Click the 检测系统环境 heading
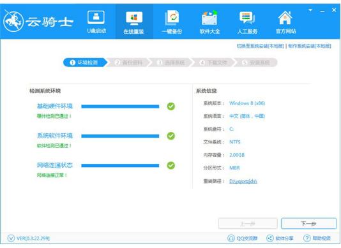 pyautogui.click(x=45, y=91)
